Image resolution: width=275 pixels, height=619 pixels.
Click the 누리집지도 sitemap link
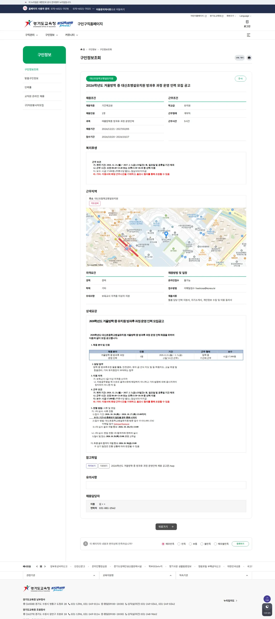[x=230, y=601]
